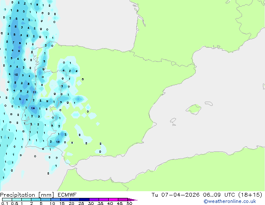Click the 40–45 mm magenta swatch
Image resolution: width=265 pixels, height=205 pixels.
coord(113,200)
